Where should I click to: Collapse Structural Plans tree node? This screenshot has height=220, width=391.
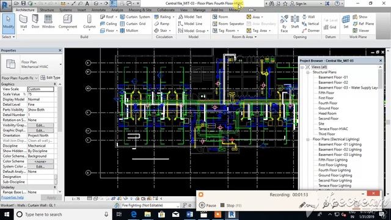308,72
